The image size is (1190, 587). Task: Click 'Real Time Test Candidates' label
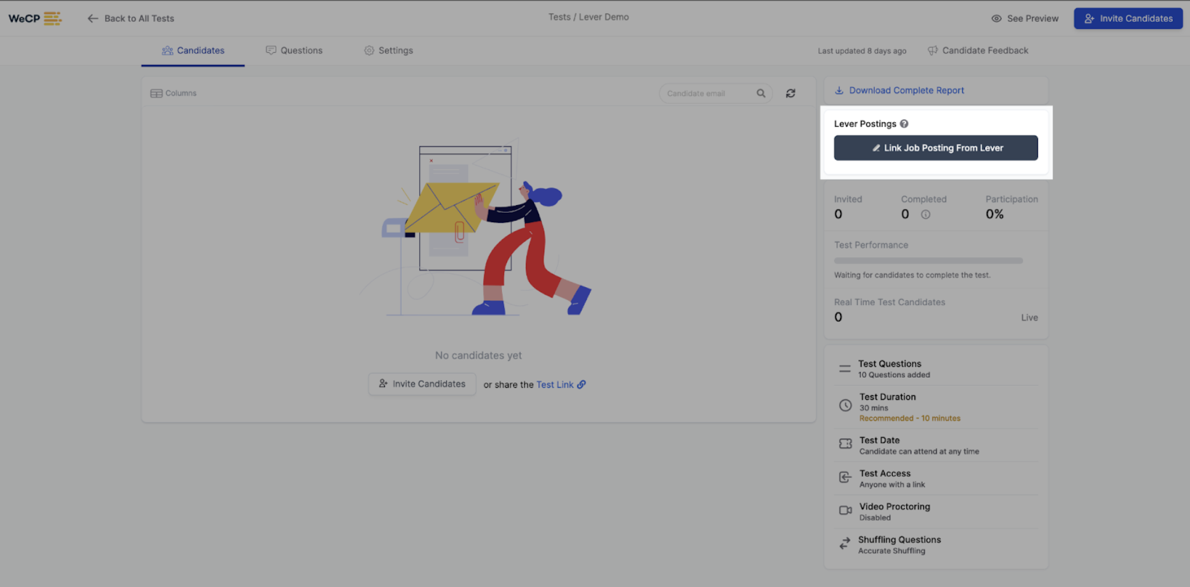(890, 302)
